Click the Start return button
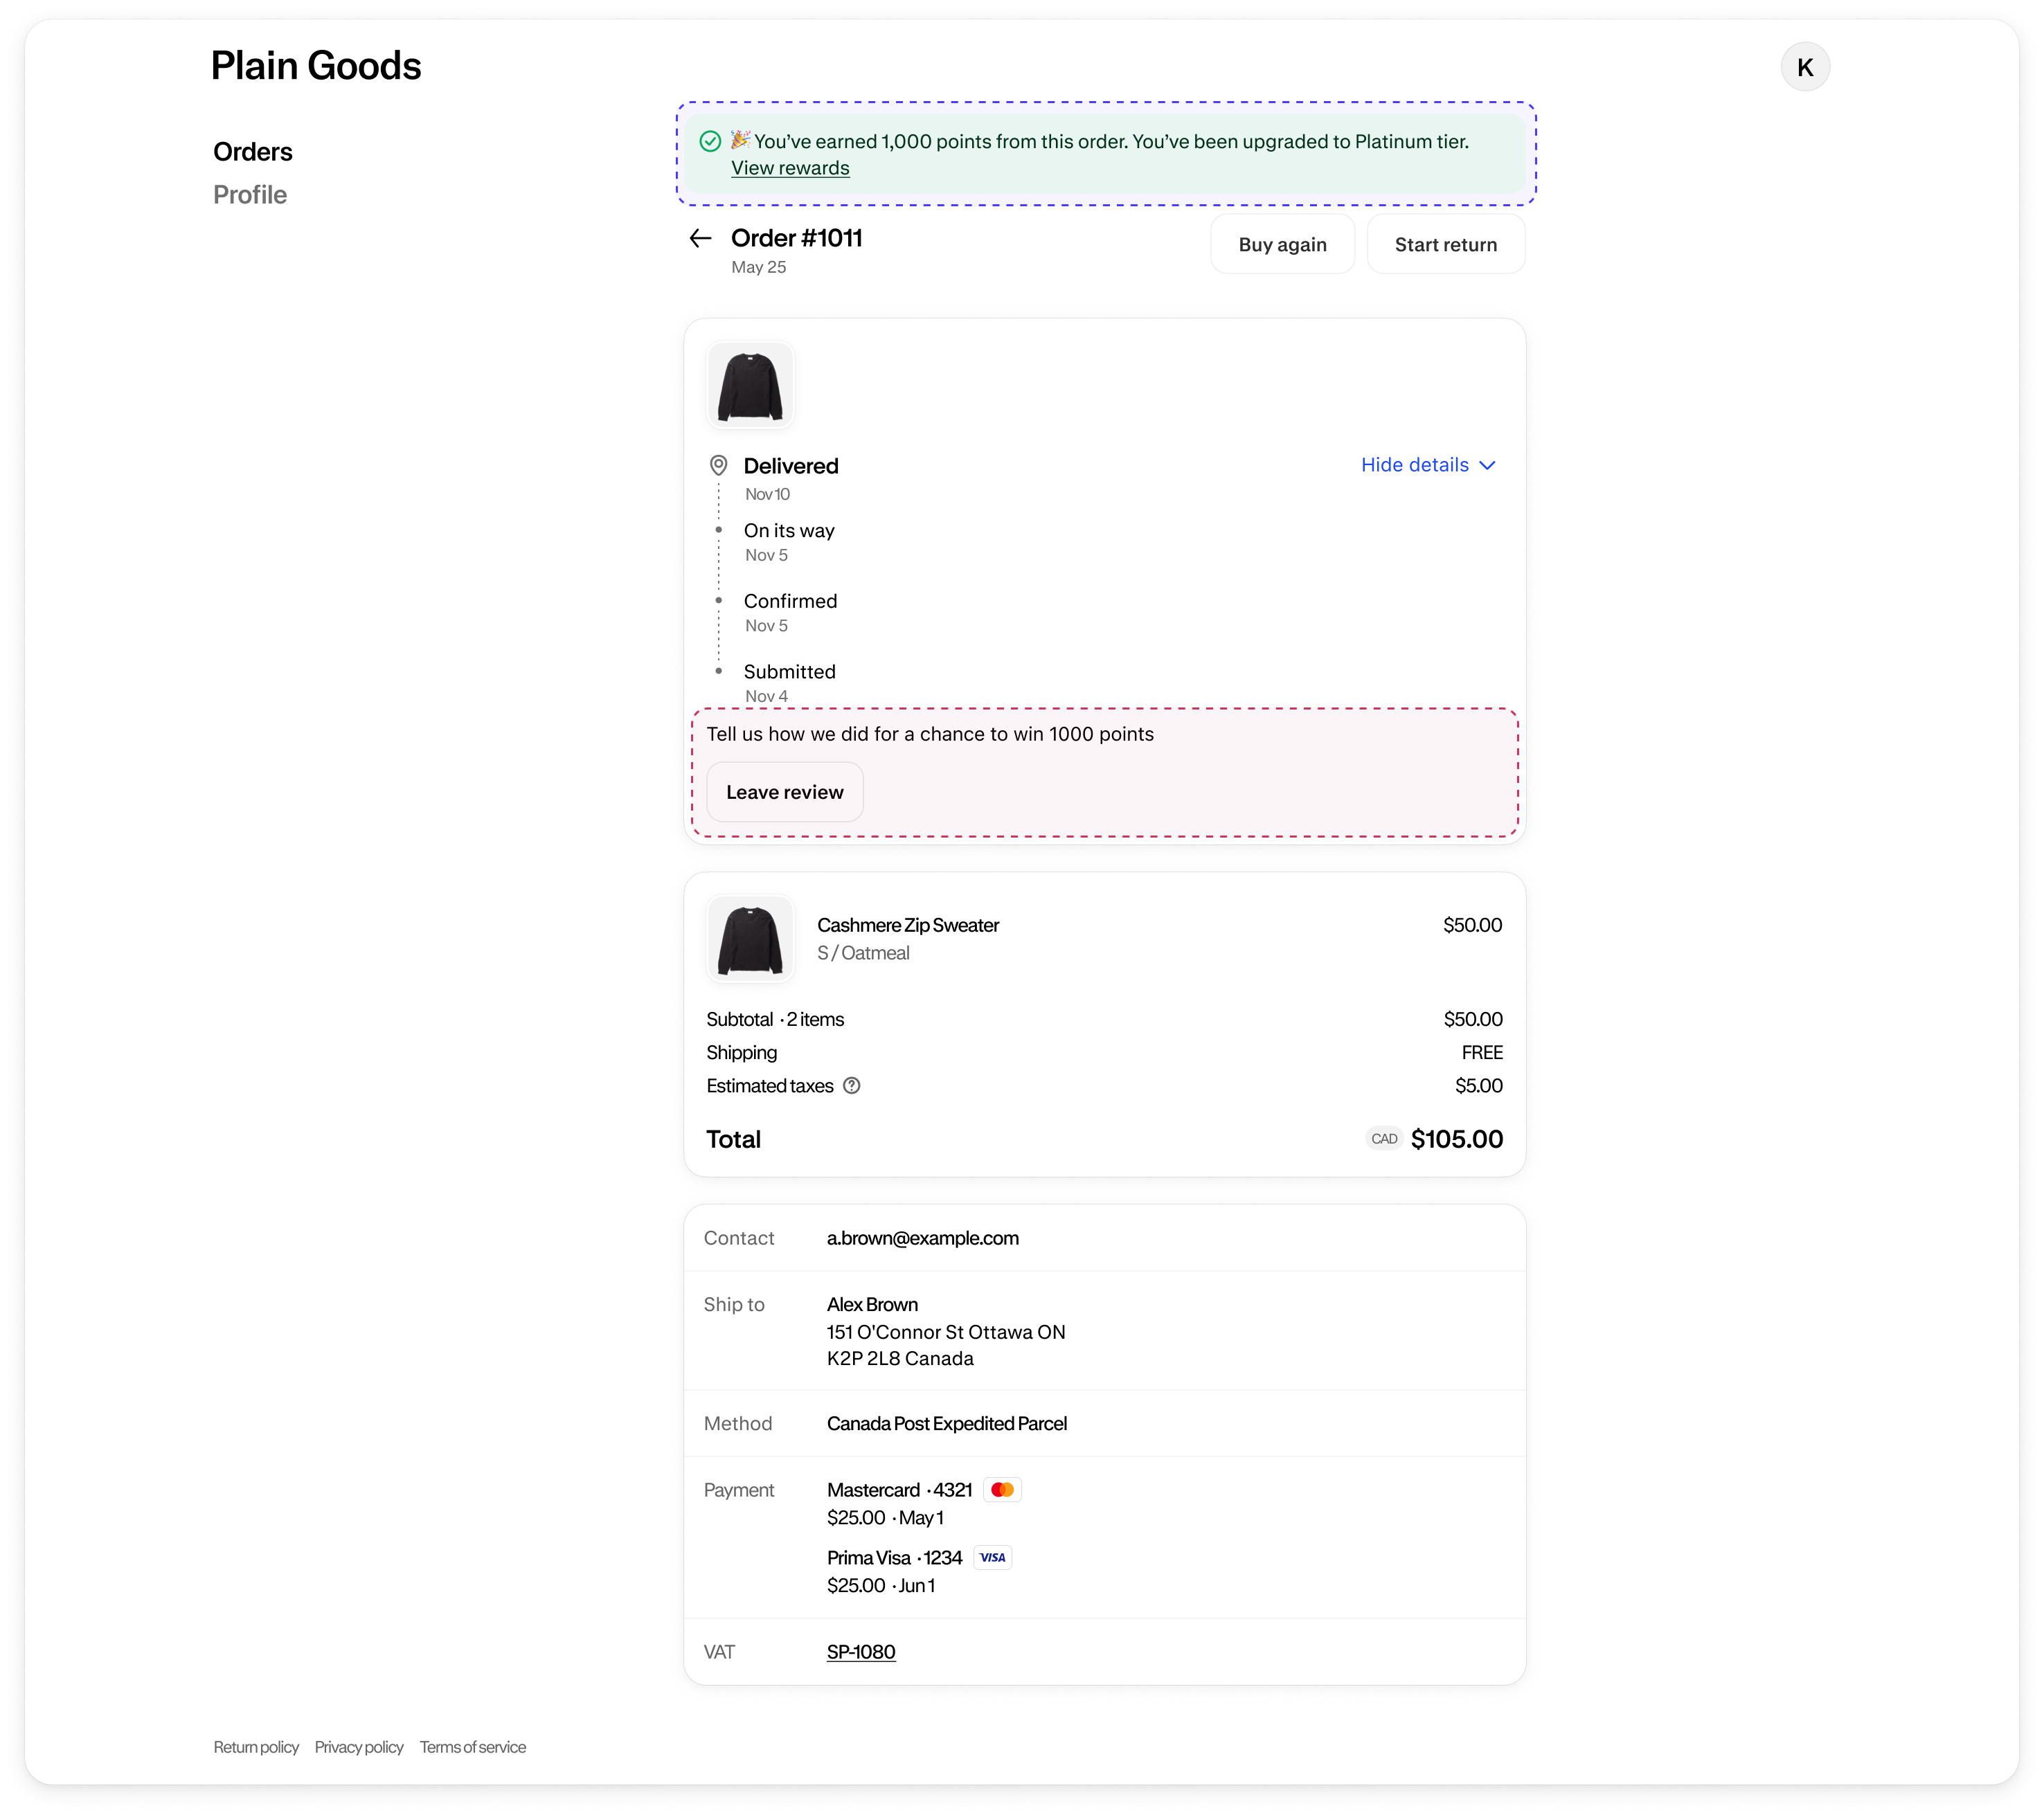Image resolution: width=2044 pixels, height=1815 pixels. [x=1446, y=244]
